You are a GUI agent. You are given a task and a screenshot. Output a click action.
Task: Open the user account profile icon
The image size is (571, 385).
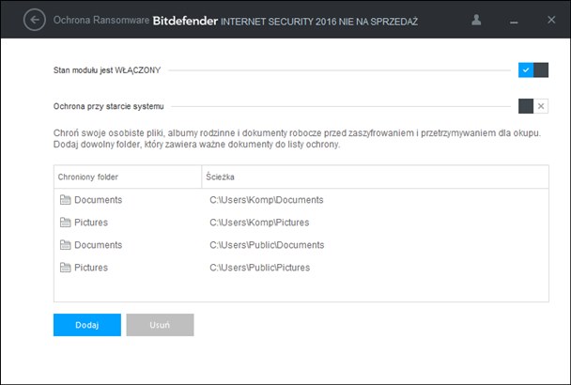tap(476, 20)
